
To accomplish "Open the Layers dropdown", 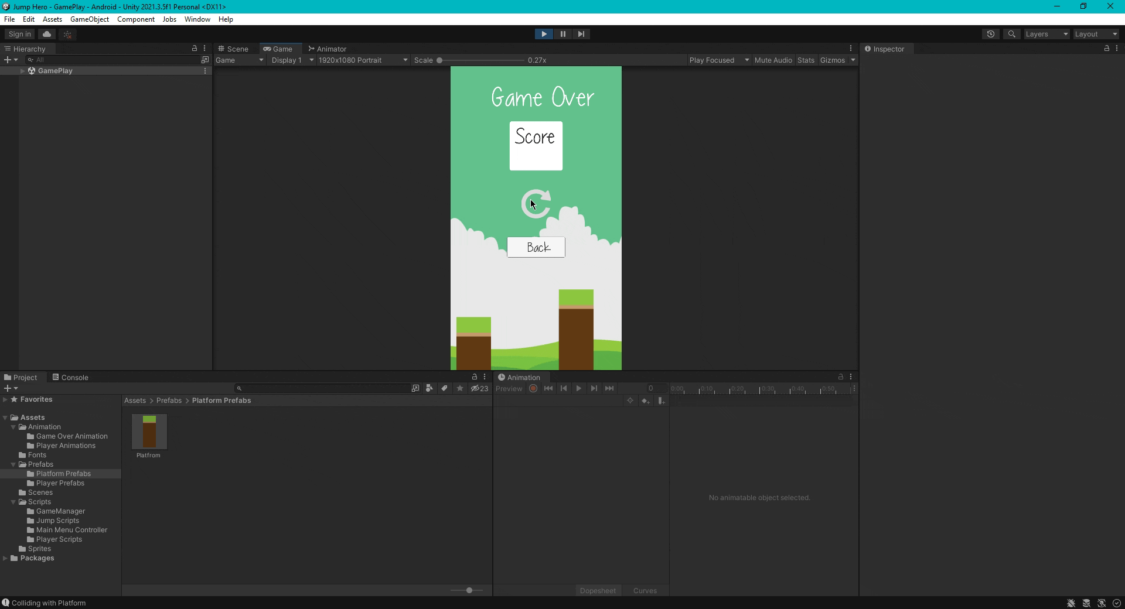I will pyautogui.click(x=1046, y=34).
